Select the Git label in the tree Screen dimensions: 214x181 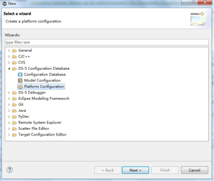point(21,105)
